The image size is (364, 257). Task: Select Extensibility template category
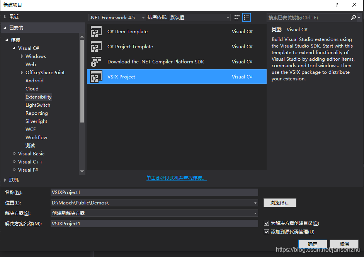point(38,97)
